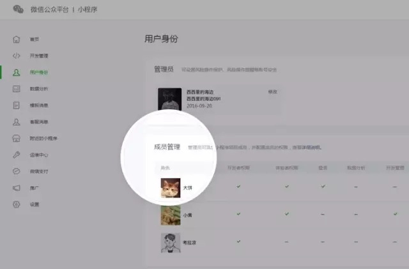Click the member name 大饼

[187, 188]
